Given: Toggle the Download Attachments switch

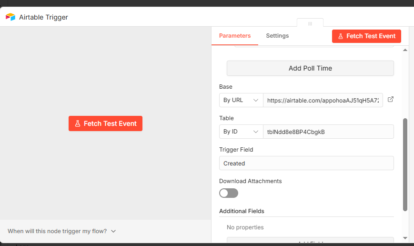Looking at the screenshot, I should coord(229,193).
